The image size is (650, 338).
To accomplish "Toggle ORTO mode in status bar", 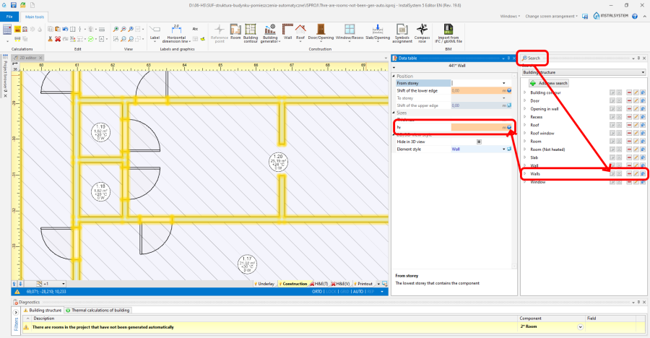I will [317, 292].
